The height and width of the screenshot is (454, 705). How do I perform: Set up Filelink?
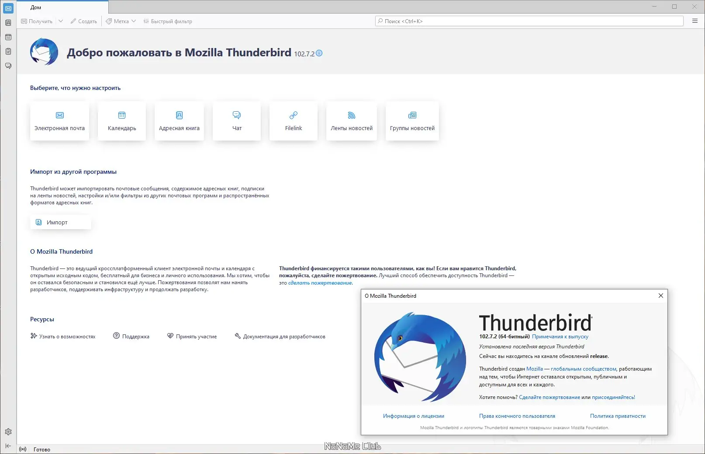coord(294,121)
